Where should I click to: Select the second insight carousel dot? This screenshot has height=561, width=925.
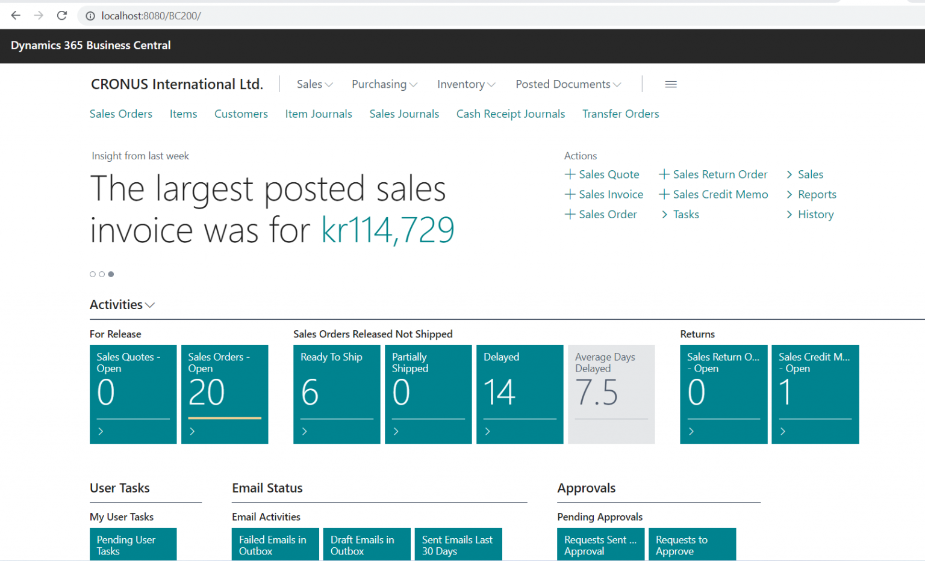pos(102,274)
